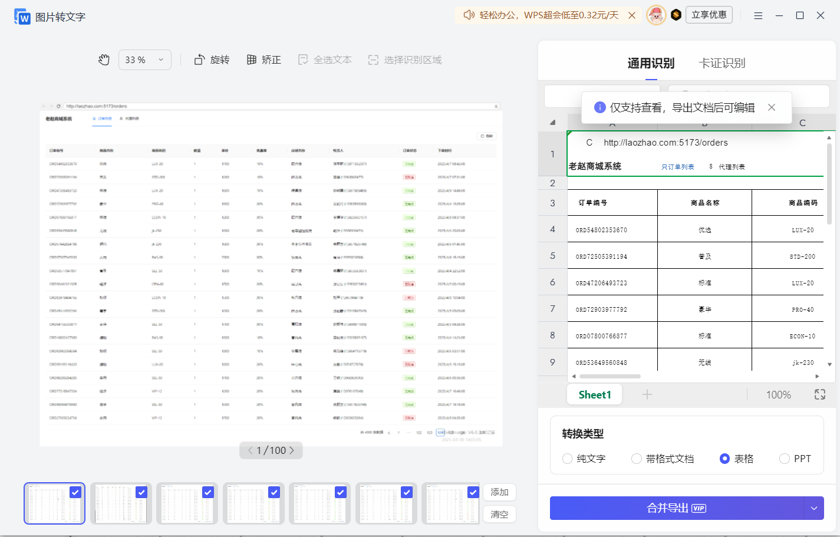Select the 带格式文档 radio option

coord(637,459)
